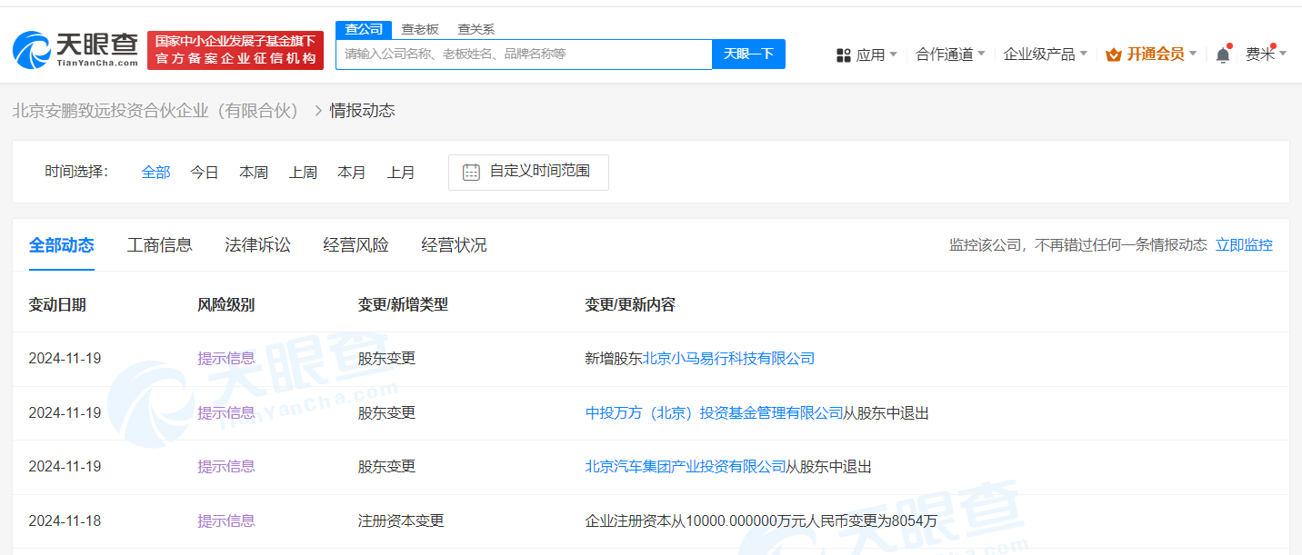Open 北京汽车集团产业投资有限公司 link
Screen dimensions: 1302x555
tap(686, 467)
